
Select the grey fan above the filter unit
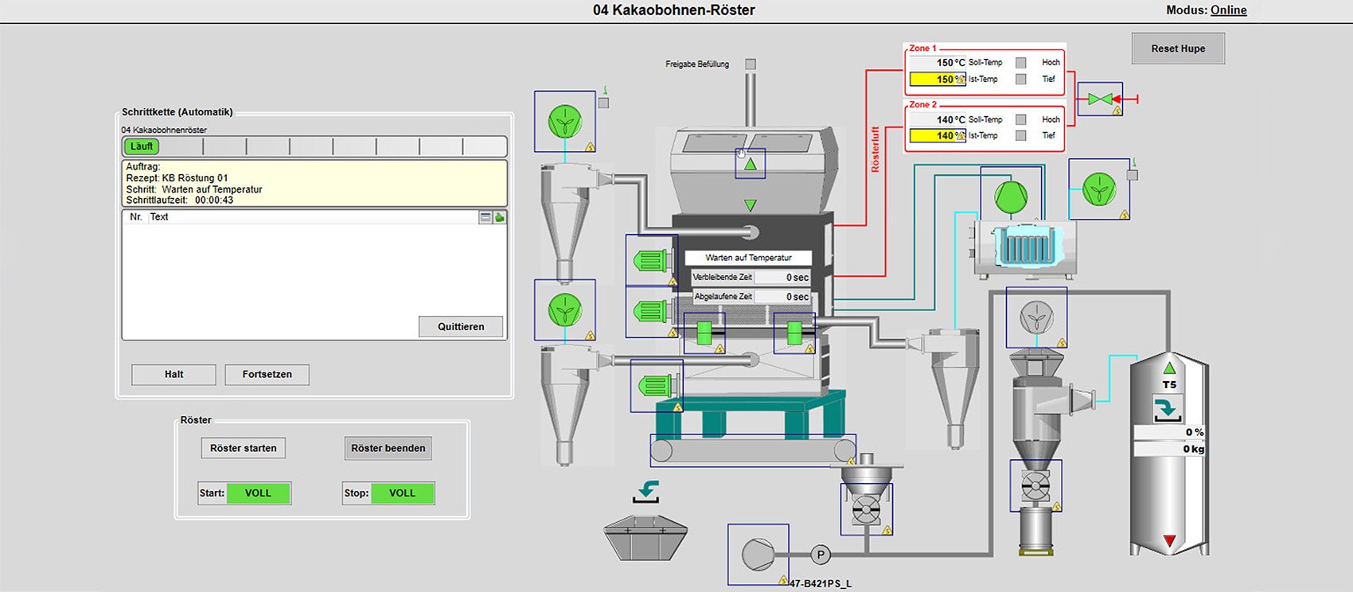[x=1035, y=317]
